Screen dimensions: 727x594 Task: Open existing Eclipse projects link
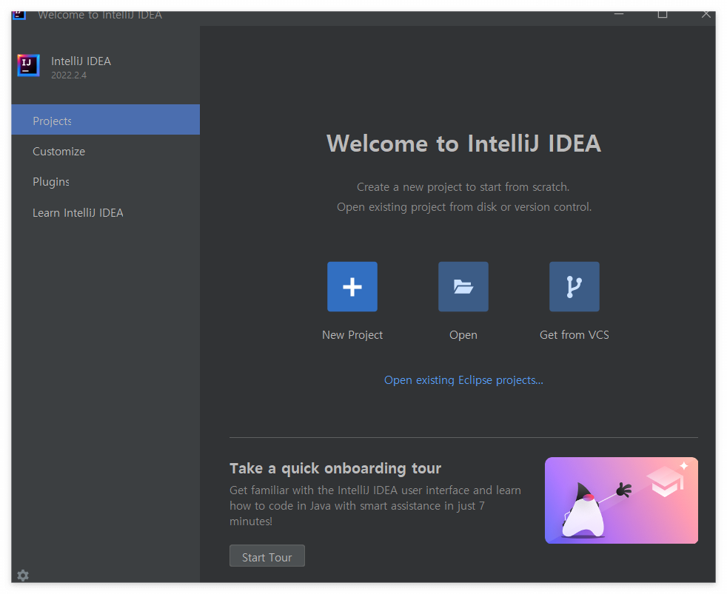tap(463, 380)
